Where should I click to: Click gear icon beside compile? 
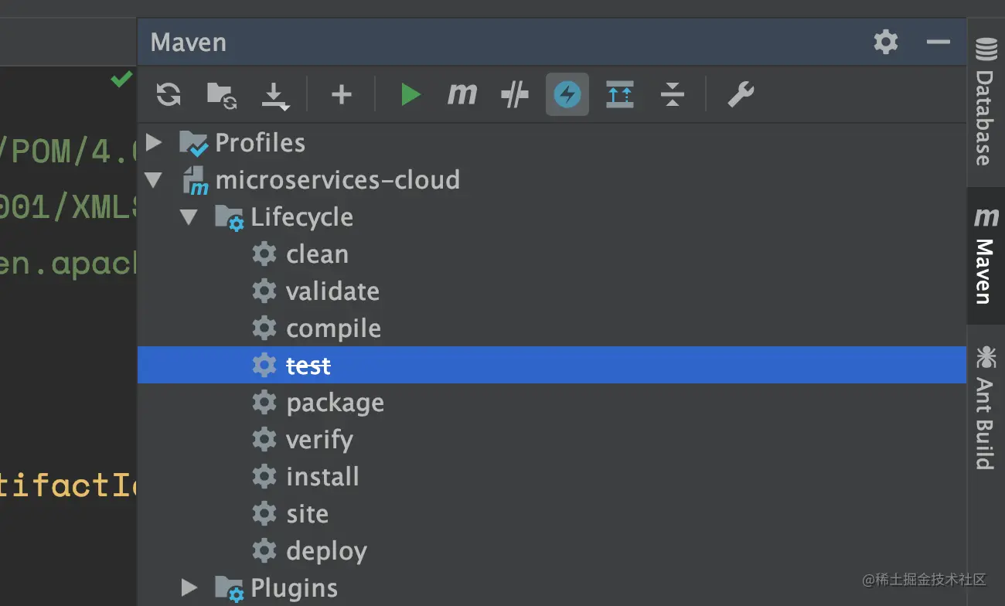click(x=264, y=329)
